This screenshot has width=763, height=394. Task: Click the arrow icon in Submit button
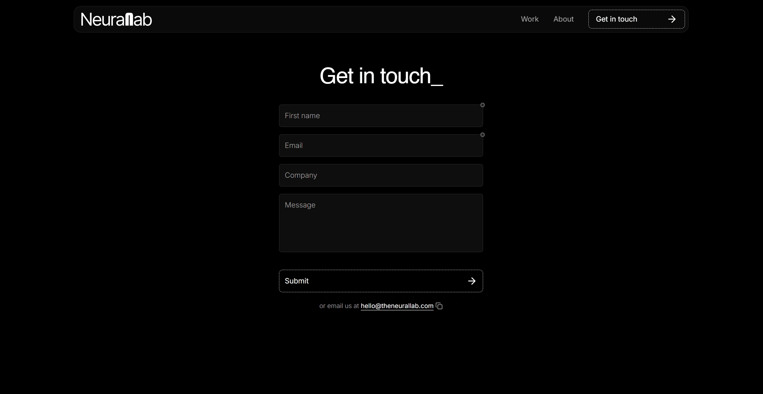coord(472,281)
